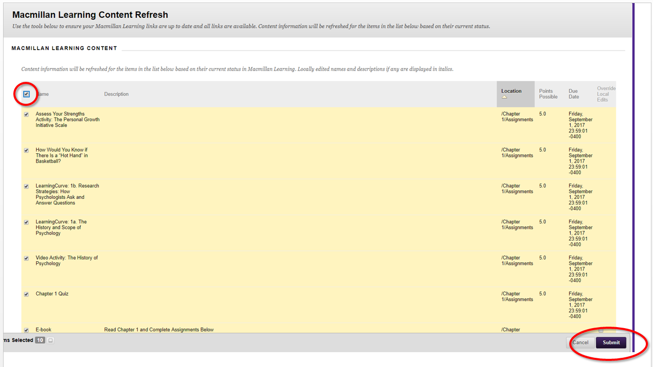Toggle the Hot Hand in Basketball checkbox

pyautogui.click(x=26, y=150)
